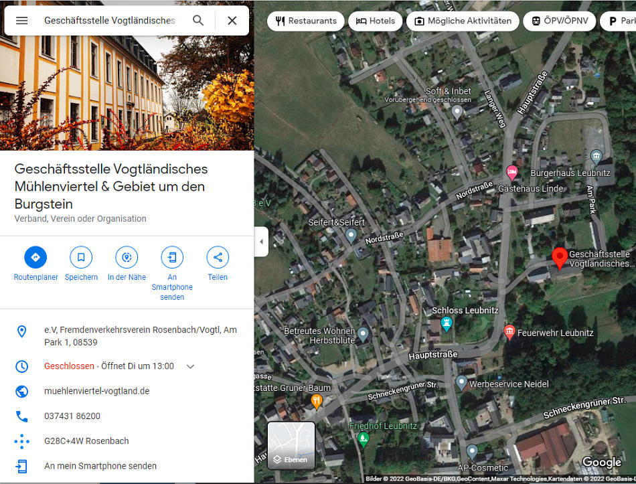Filter map by Restaurants chip
This screenshot has width=636, height=484.
[306, 21]
